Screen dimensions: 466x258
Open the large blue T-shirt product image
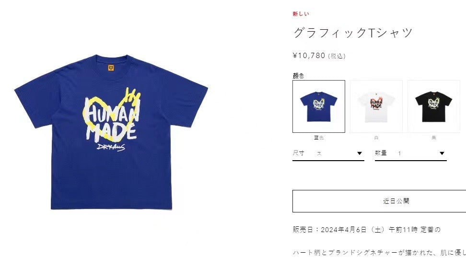pos(111,132)
